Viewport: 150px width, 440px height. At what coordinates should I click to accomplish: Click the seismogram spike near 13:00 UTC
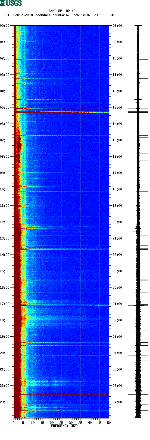(x=138, y=109)
